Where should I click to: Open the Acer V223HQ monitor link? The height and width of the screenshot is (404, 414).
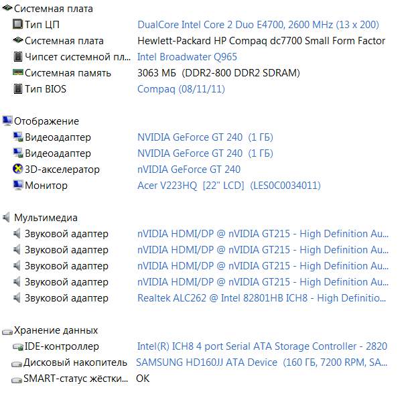(x=228, y=186)
